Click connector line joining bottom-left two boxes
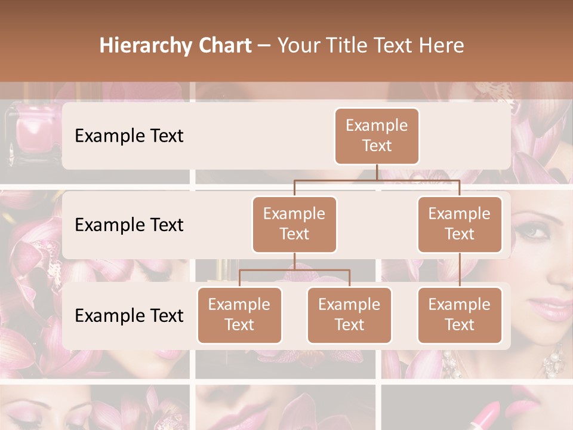 (x=294, y=270)
